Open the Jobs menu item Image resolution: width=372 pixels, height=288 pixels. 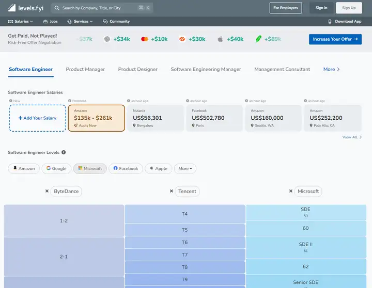50,21
